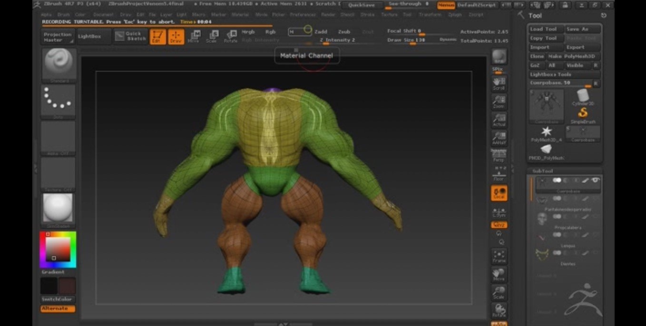
Task: Adjust the Focal Shift slider
Action: pos(422,32)
